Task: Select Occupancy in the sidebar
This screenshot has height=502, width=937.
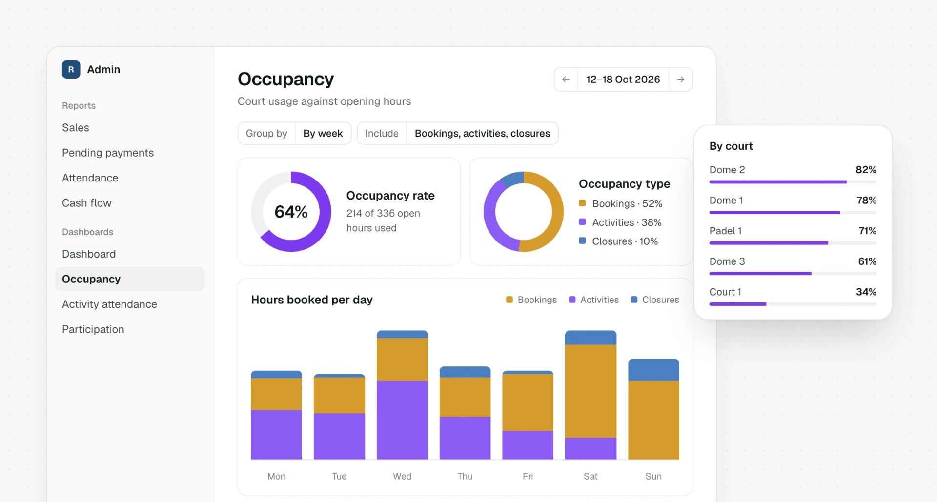Action: tap(130, 279)
